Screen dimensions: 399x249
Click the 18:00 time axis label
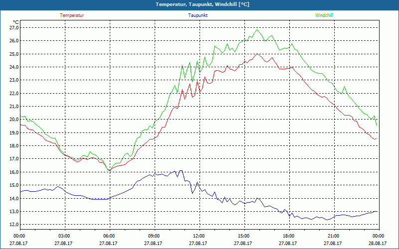pyautogui.click(x=288, y=236)
